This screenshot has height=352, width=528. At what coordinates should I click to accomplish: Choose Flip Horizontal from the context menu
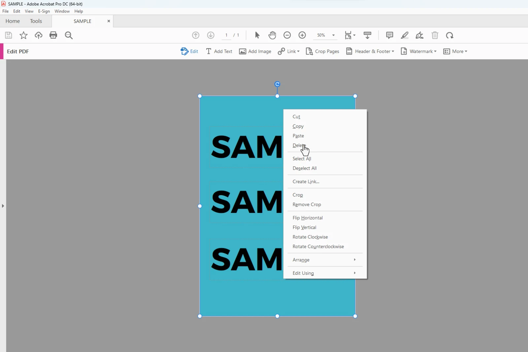(x=308, y=217)
